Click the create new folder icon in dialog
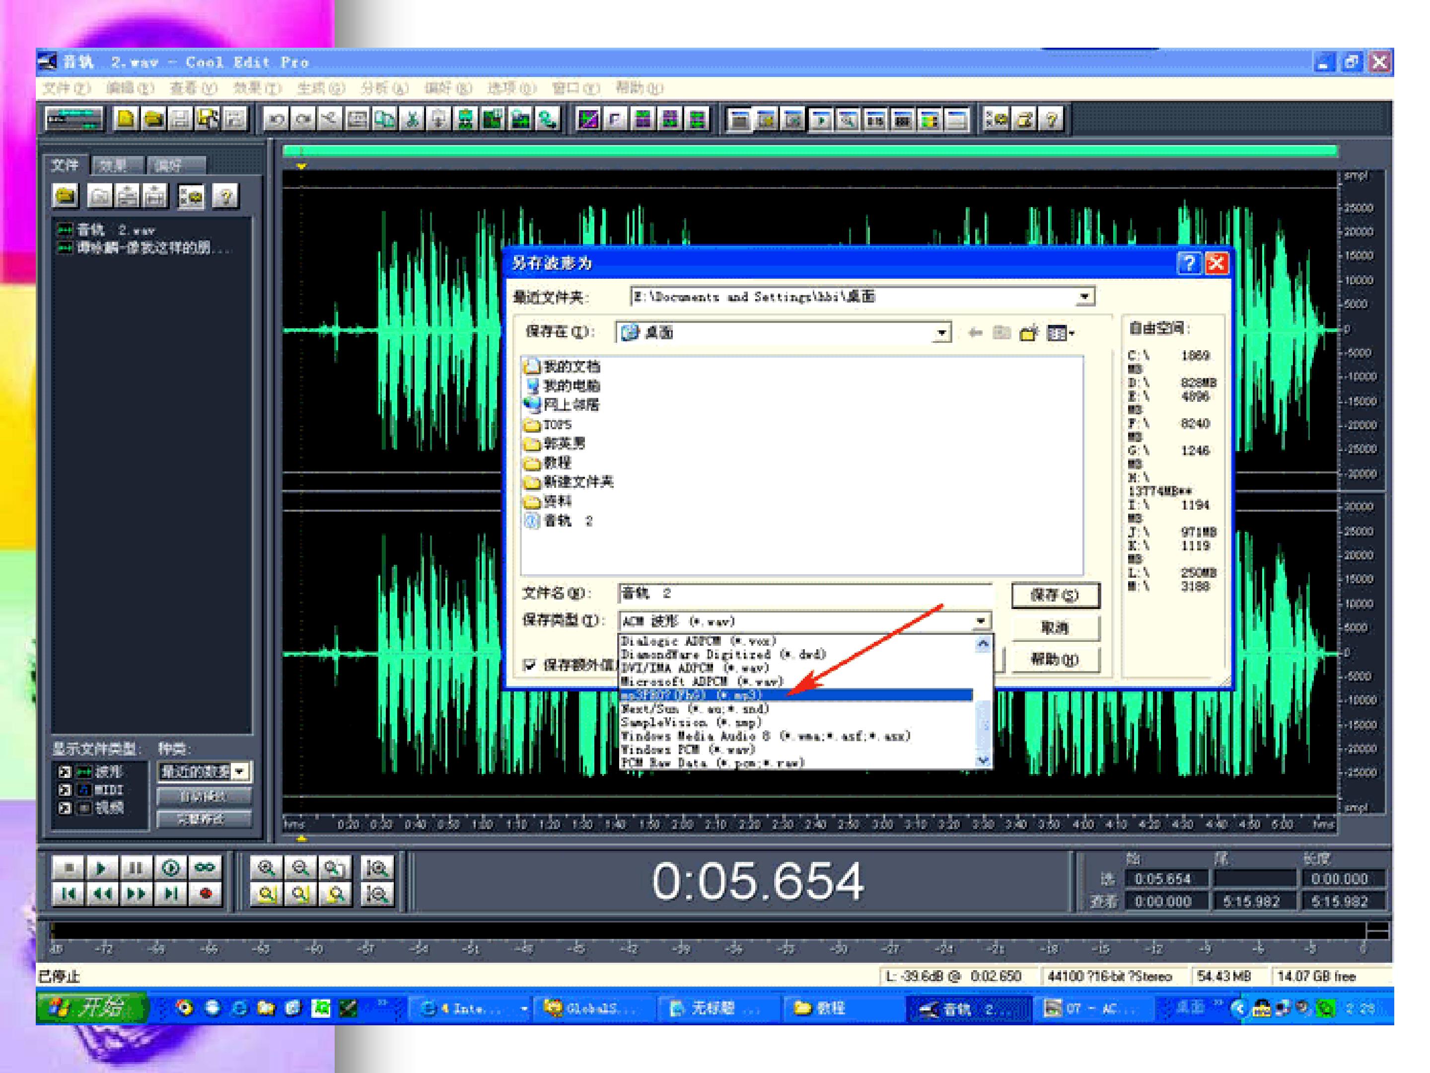 1028,333
